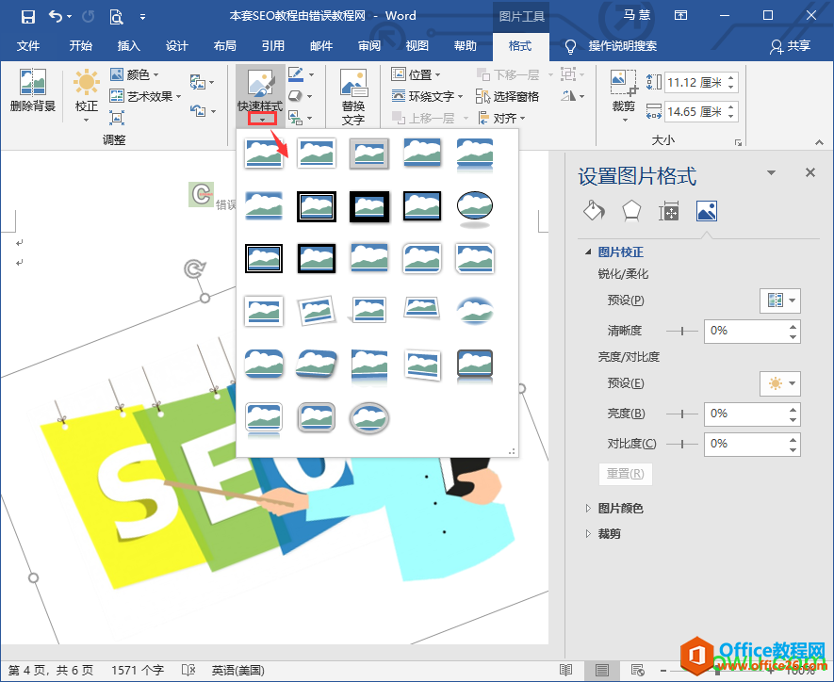Viewport: 834px width, 682px height.
Task: Open the Position (位置) dropdown
Action: click(416, 74)
